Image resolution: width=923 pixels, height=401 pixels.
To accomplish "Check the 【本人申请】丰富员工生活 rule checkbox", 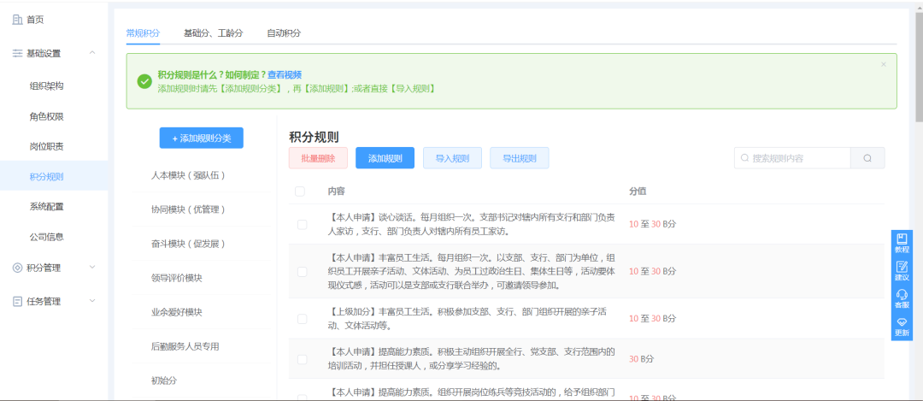I will point(302,271).
